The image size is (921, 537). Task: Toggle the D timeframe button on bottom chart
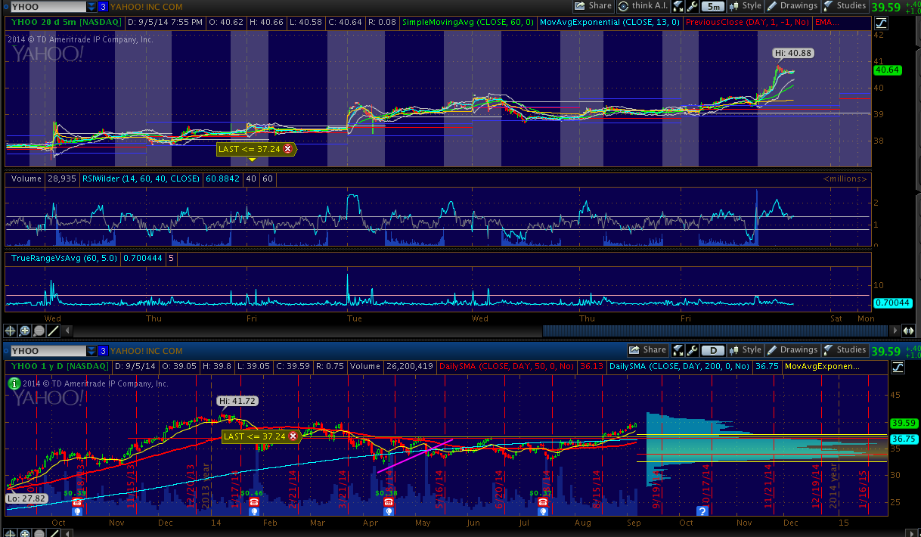712,350
